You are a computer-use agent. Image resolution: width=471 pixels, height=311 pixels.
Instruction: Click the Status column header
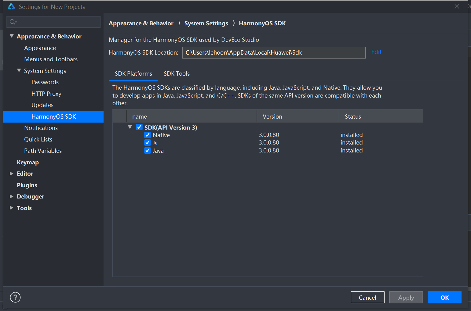381,116
